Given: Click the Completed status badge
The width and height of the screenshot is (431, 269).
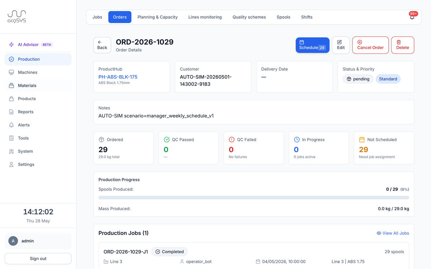Looking at the screenshot, I should pos(170,252).
